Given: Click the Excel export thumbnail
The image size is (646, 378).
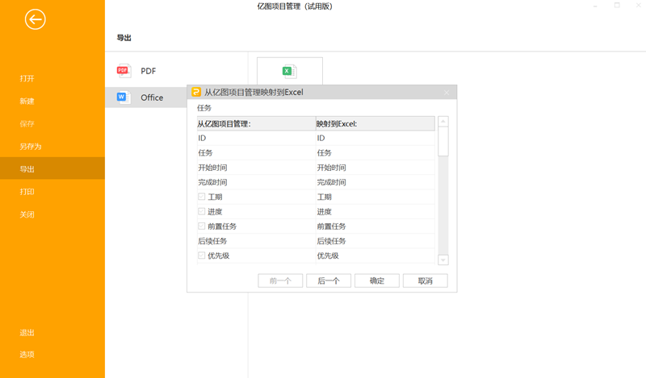Looking at the screenshot, I should click(x=290, y=71).
